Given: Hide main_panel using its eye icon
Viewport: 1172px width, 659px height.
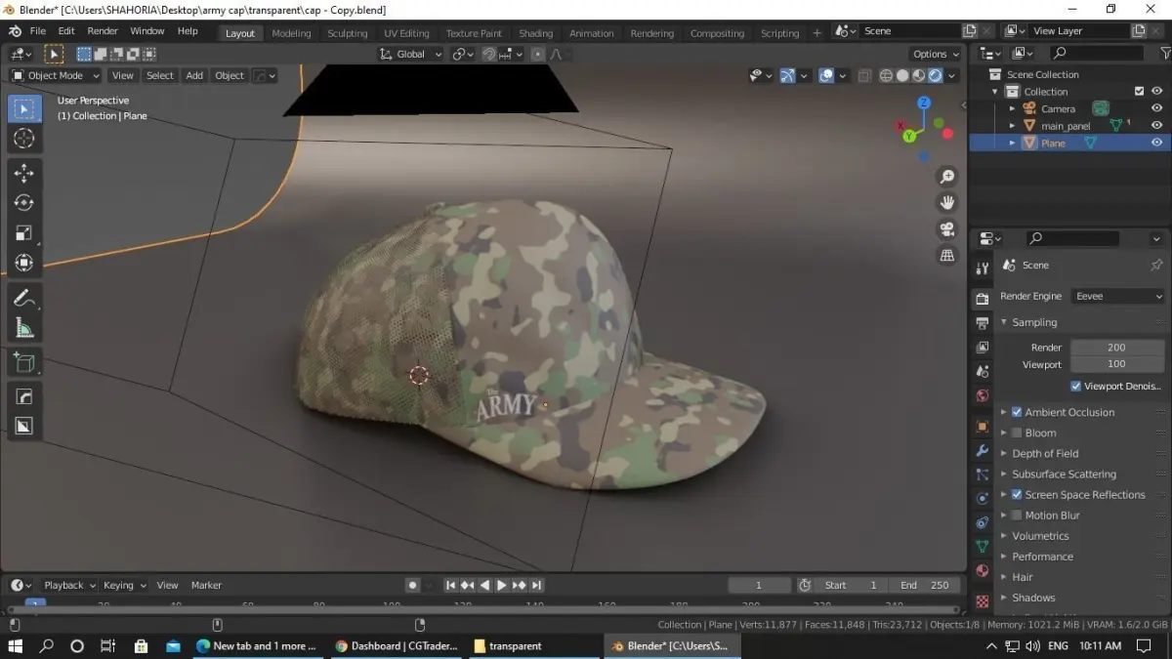Looking at the screenshot, I should tap(1156, 125).
